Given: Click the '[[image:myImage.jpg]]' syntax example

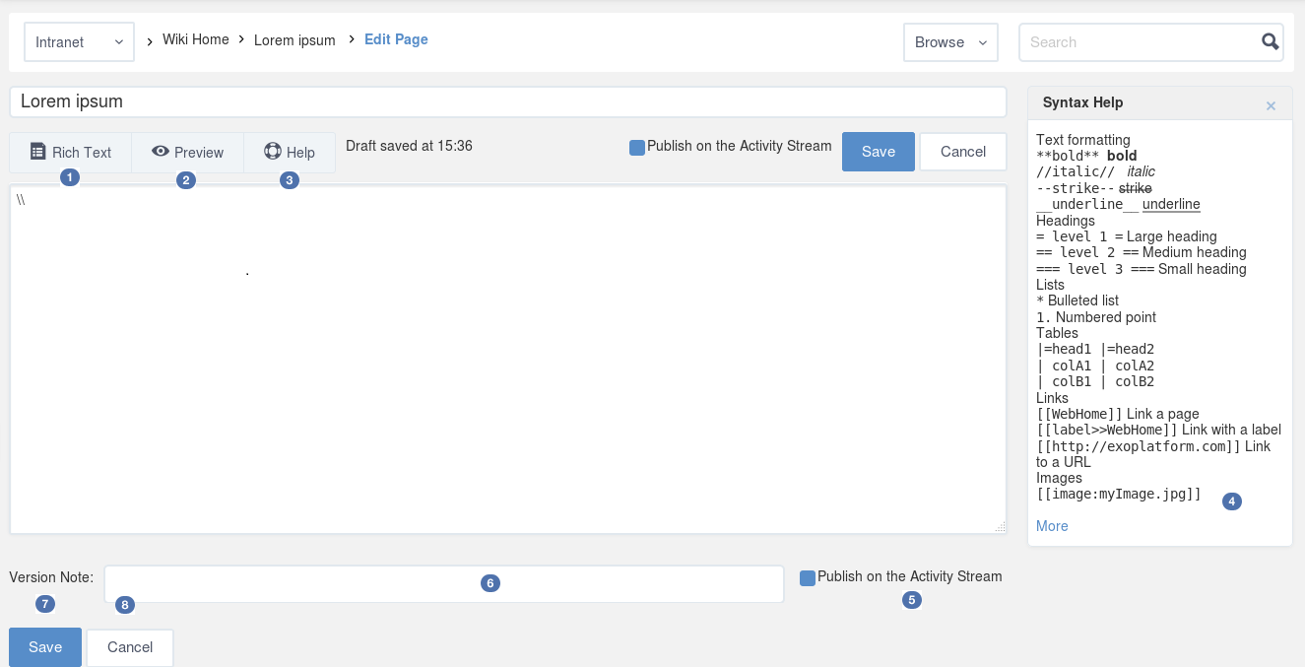Looking at the screenshot, I should (1119, 494).
